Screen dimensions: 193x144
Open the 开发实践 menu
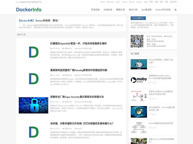point(95,10)
